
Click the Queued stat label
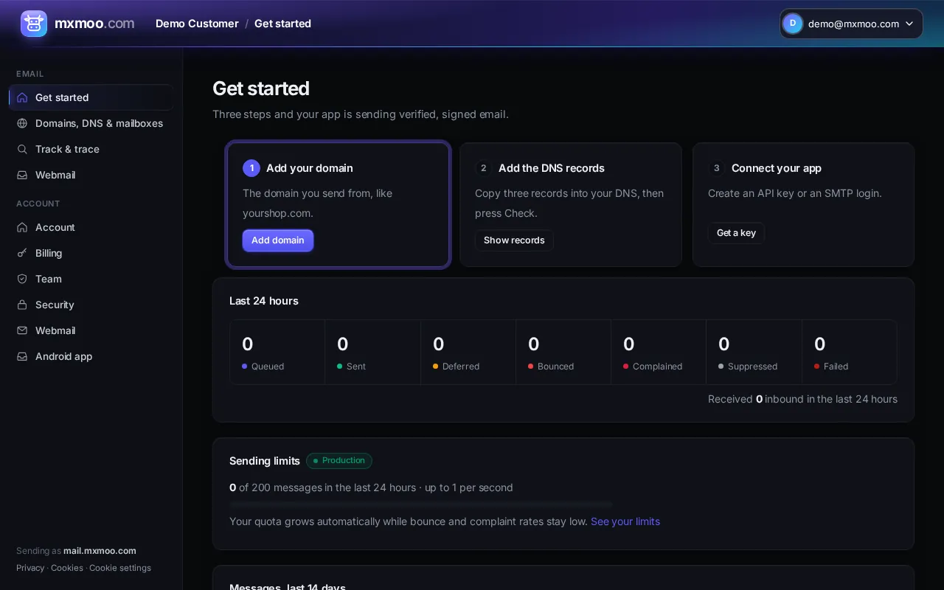[268, 367]
